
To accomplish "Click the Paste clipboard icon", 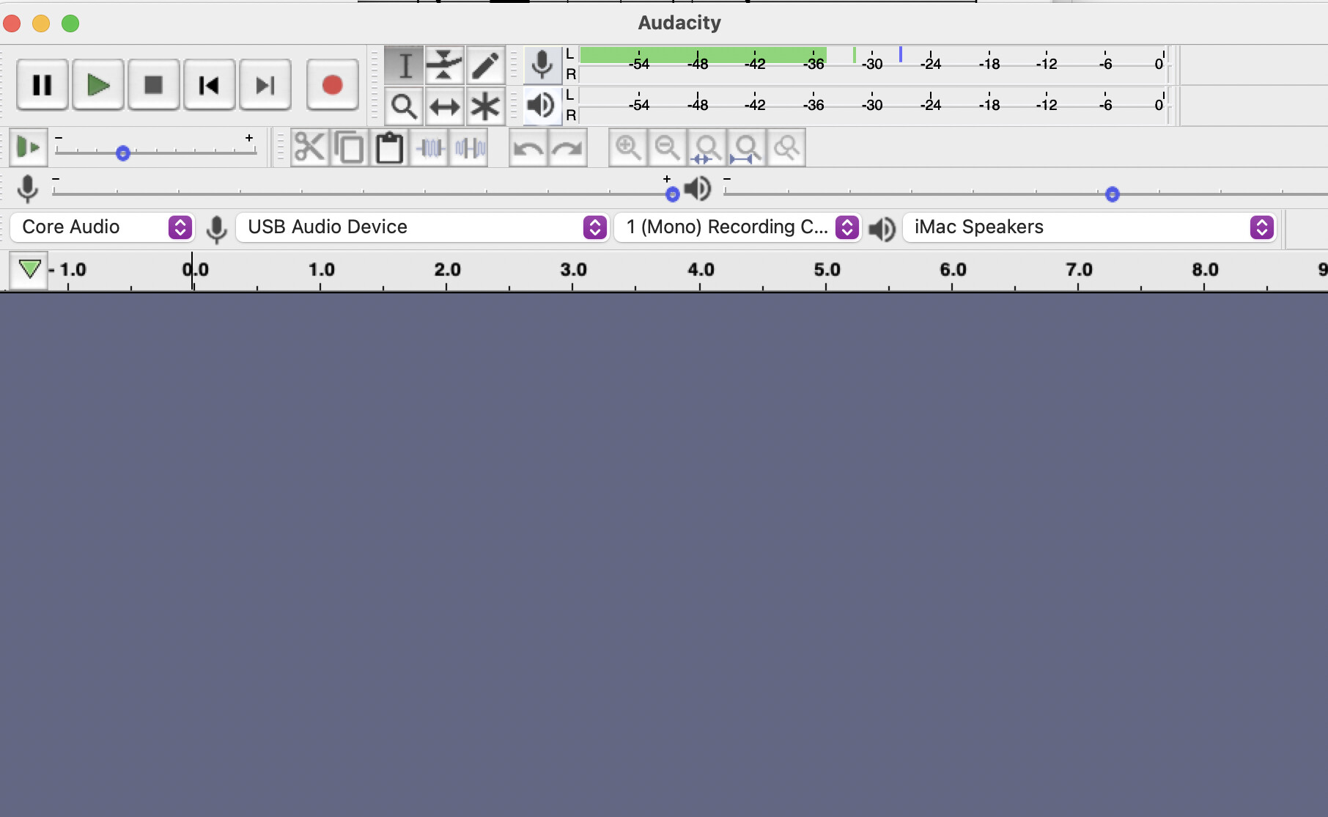I will pyautogui.click(x=389, y=147).
